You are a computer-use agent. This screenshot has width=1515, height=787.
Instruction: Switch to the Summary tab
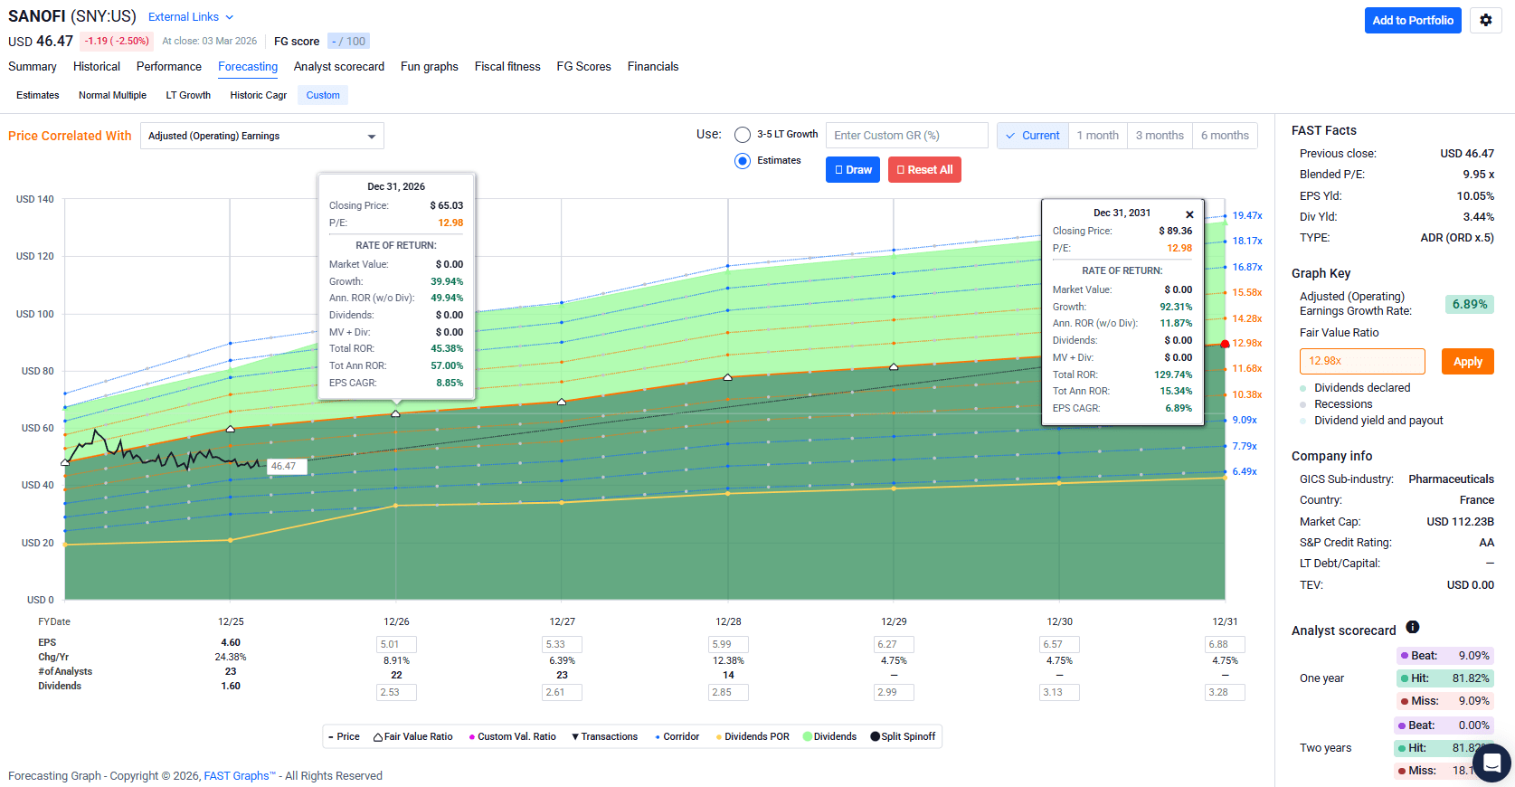pos(33,66)
